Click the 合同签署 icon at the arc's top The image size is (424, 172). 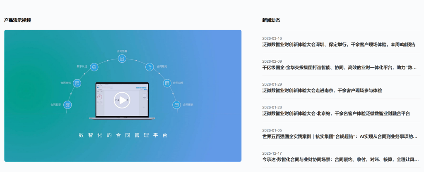click(x=122, y=59)
